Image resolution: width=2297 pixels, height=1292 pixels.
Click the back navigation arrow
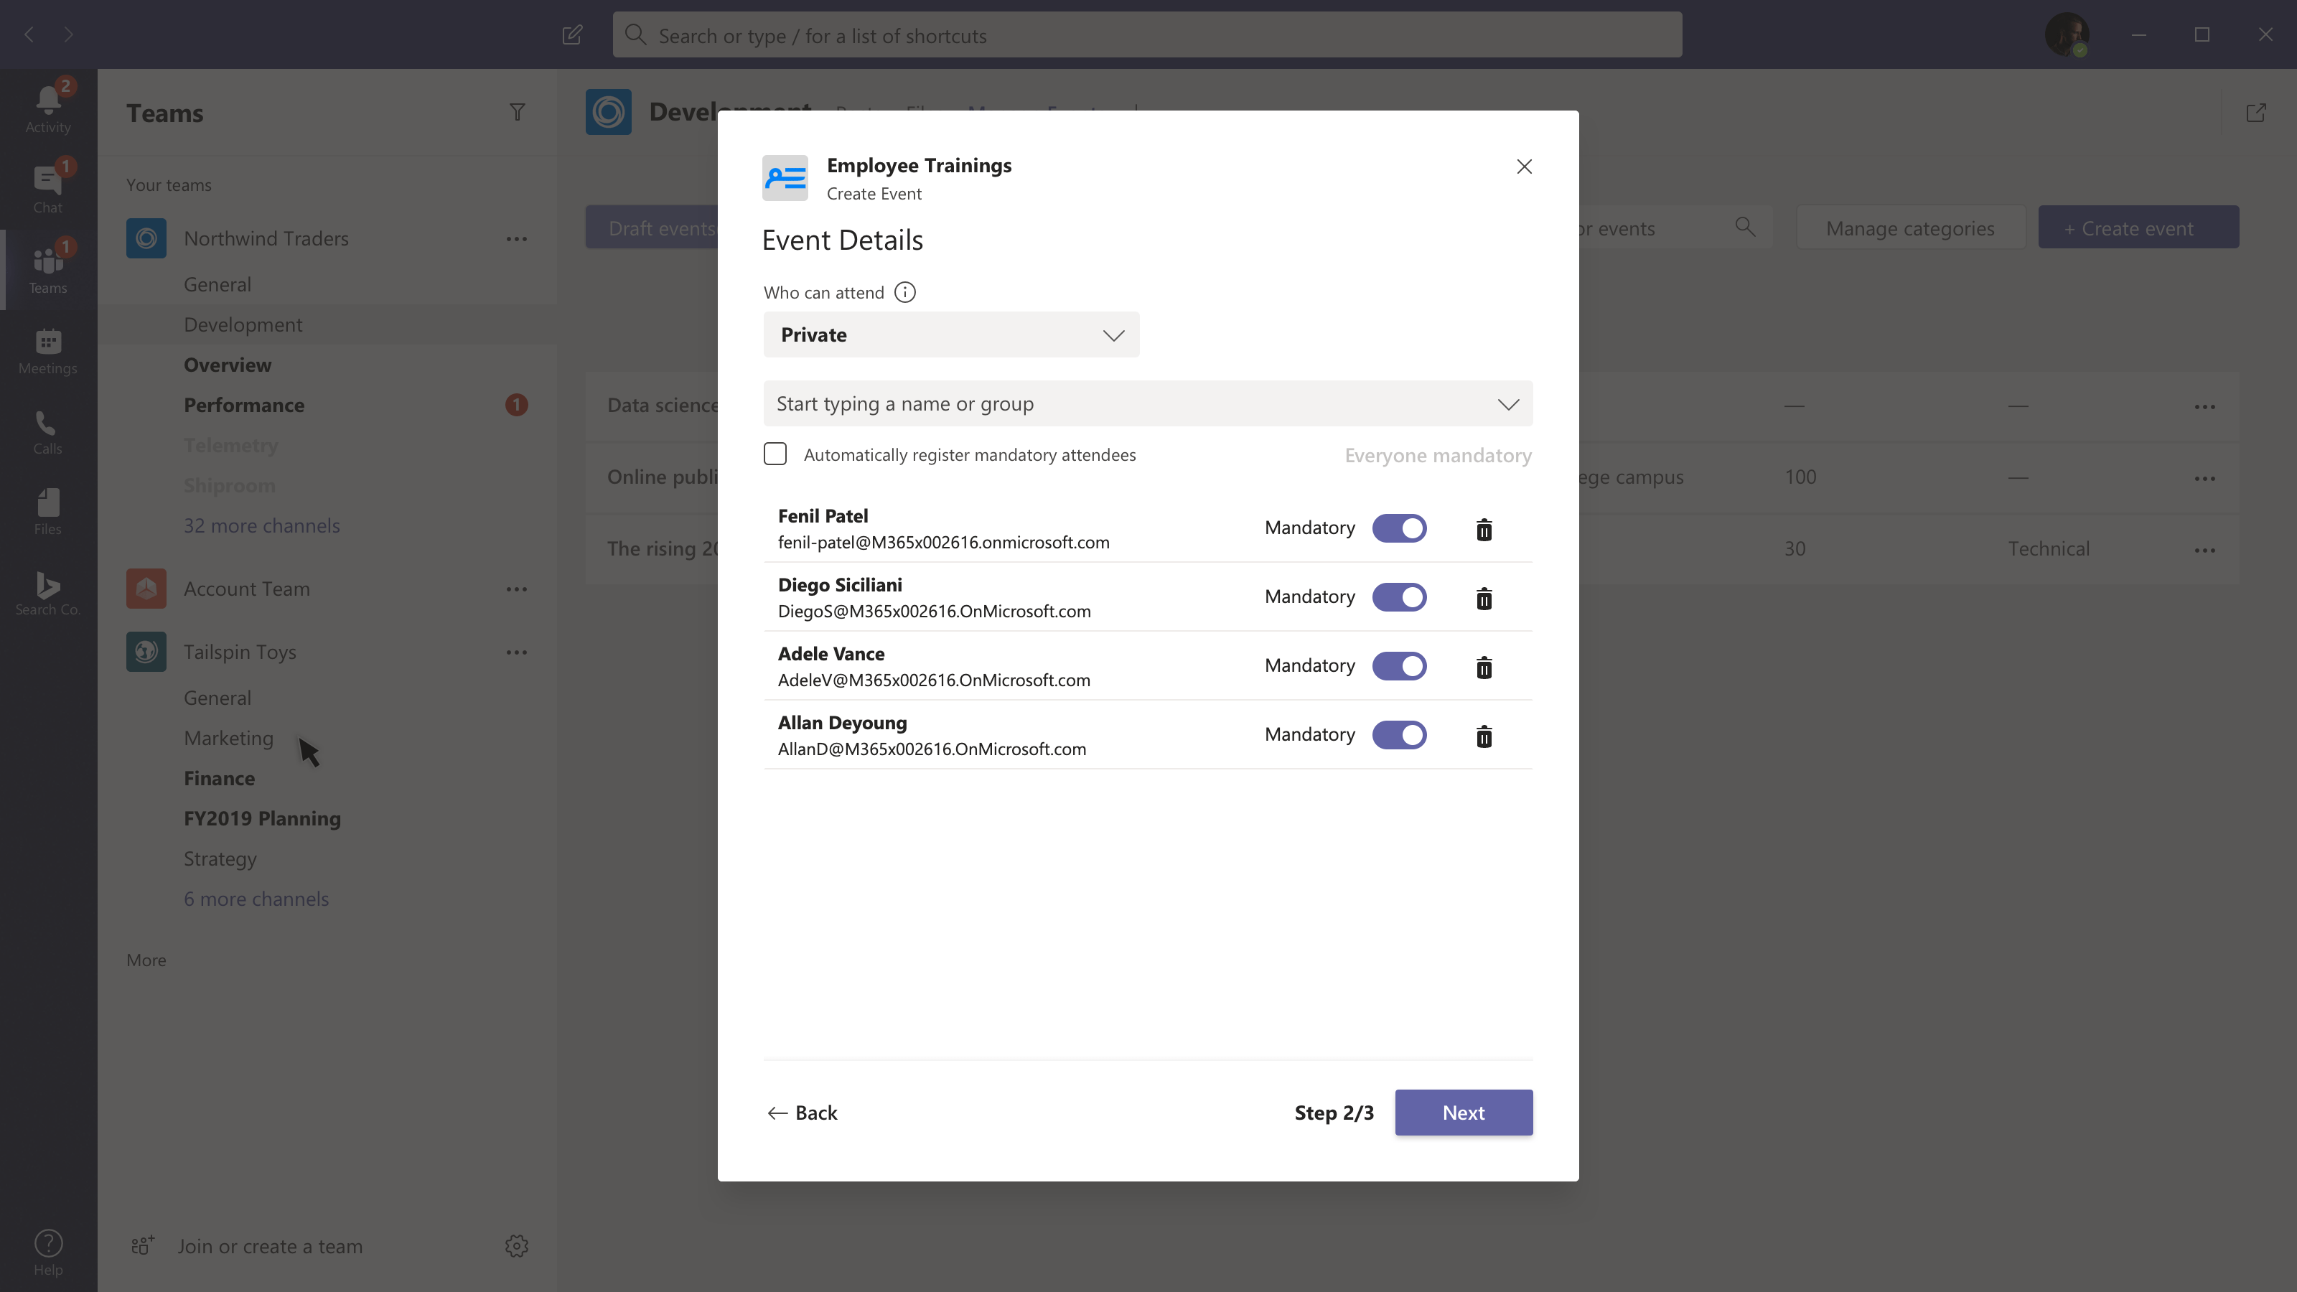point(29,34)
